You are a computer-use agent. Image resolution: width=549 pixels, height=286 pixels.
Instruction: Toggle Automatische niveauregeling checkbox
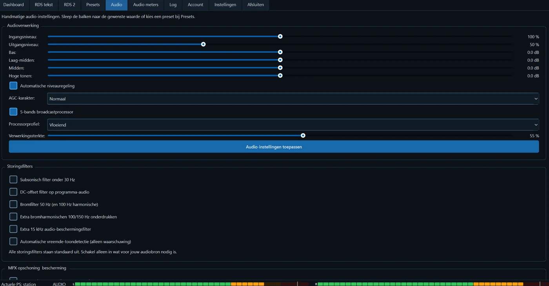(13, 86)
